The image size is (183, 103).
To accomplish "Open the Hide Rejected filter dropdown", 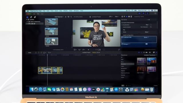I will coord(59,17).
